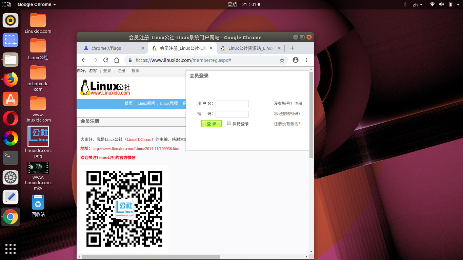Open Ubuntu Software from the dock

11,99
